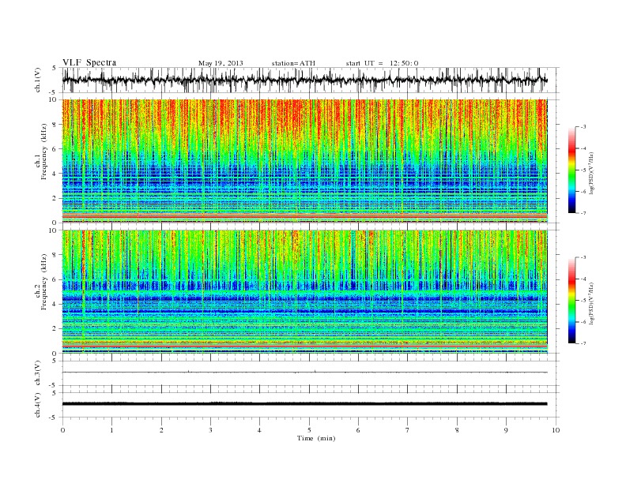Viewport: 626px width, 483px height.
Task: Click the "8" frequency tick of ch.1 spectrogram
Action: click(x=55, y=125)
